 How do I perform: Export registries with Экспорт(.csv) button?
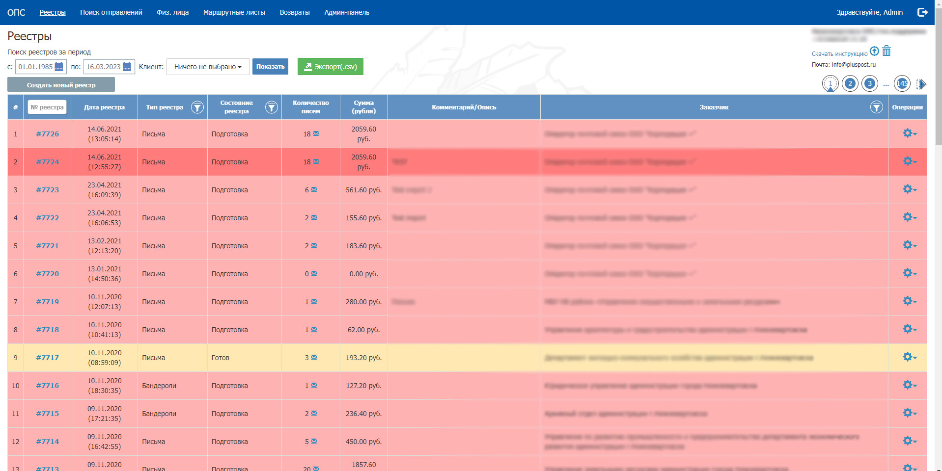coord(330,67)
